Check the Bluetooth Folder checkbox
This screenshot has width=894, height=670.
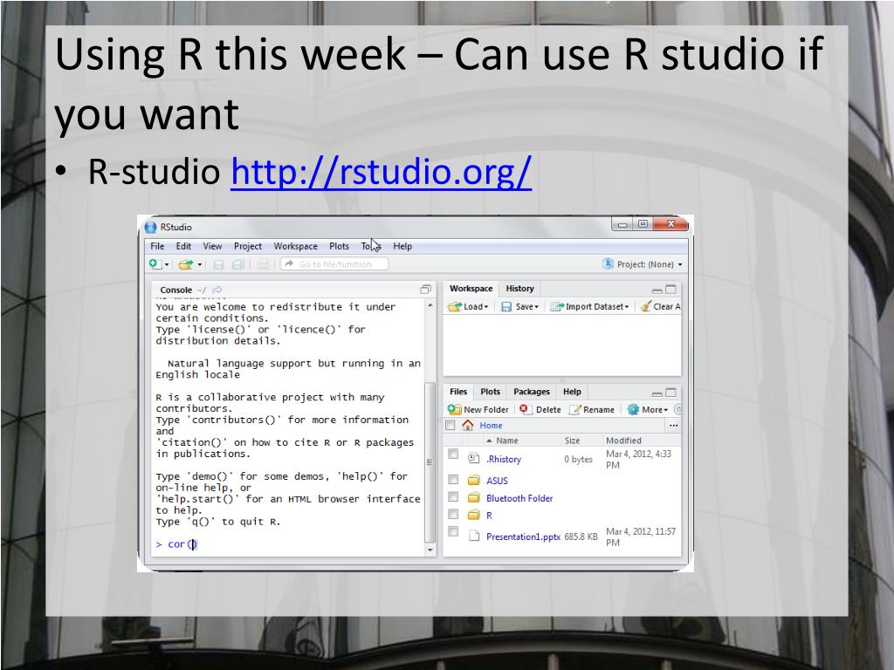click(453, 496)
